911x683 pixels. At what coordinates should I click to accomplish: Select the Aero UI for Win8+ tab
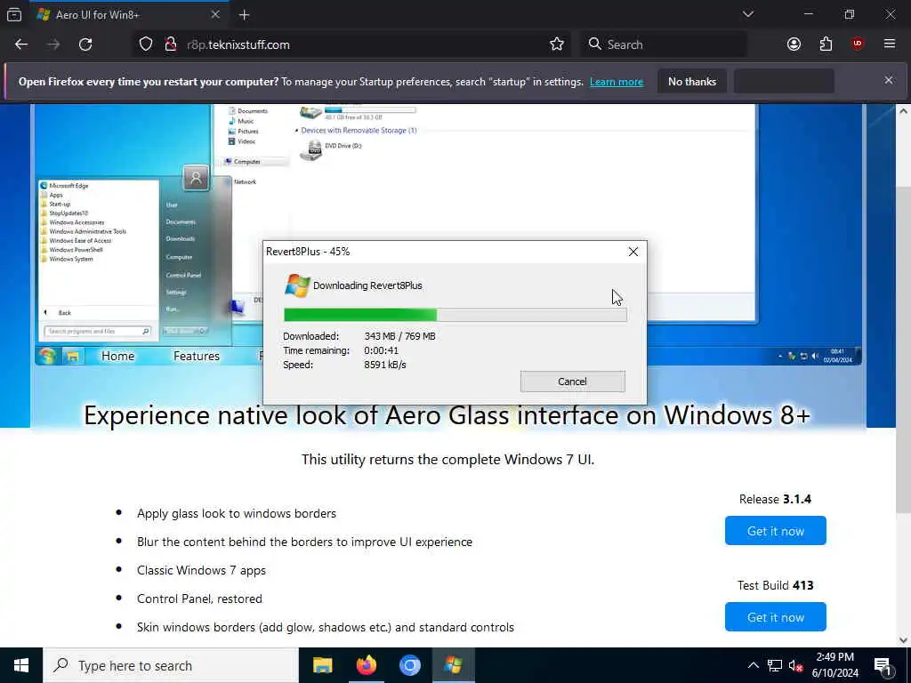(x=128, y=15)
